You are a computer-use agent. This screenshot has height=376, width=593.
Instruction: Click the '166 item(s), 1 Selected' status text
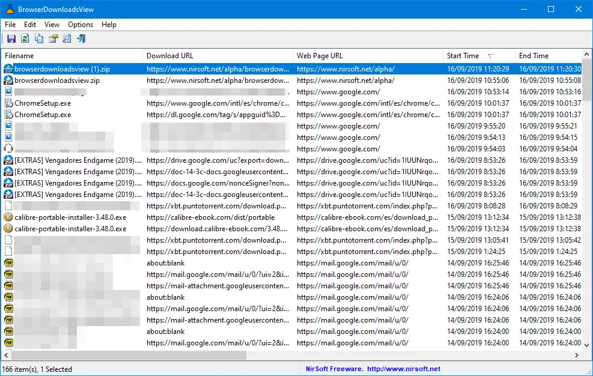click(x=37, y=369)
